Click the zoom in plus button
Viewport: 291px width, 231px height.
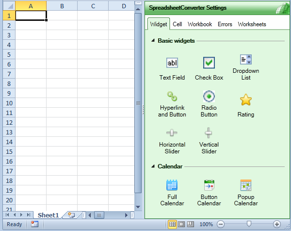(277, 224)
